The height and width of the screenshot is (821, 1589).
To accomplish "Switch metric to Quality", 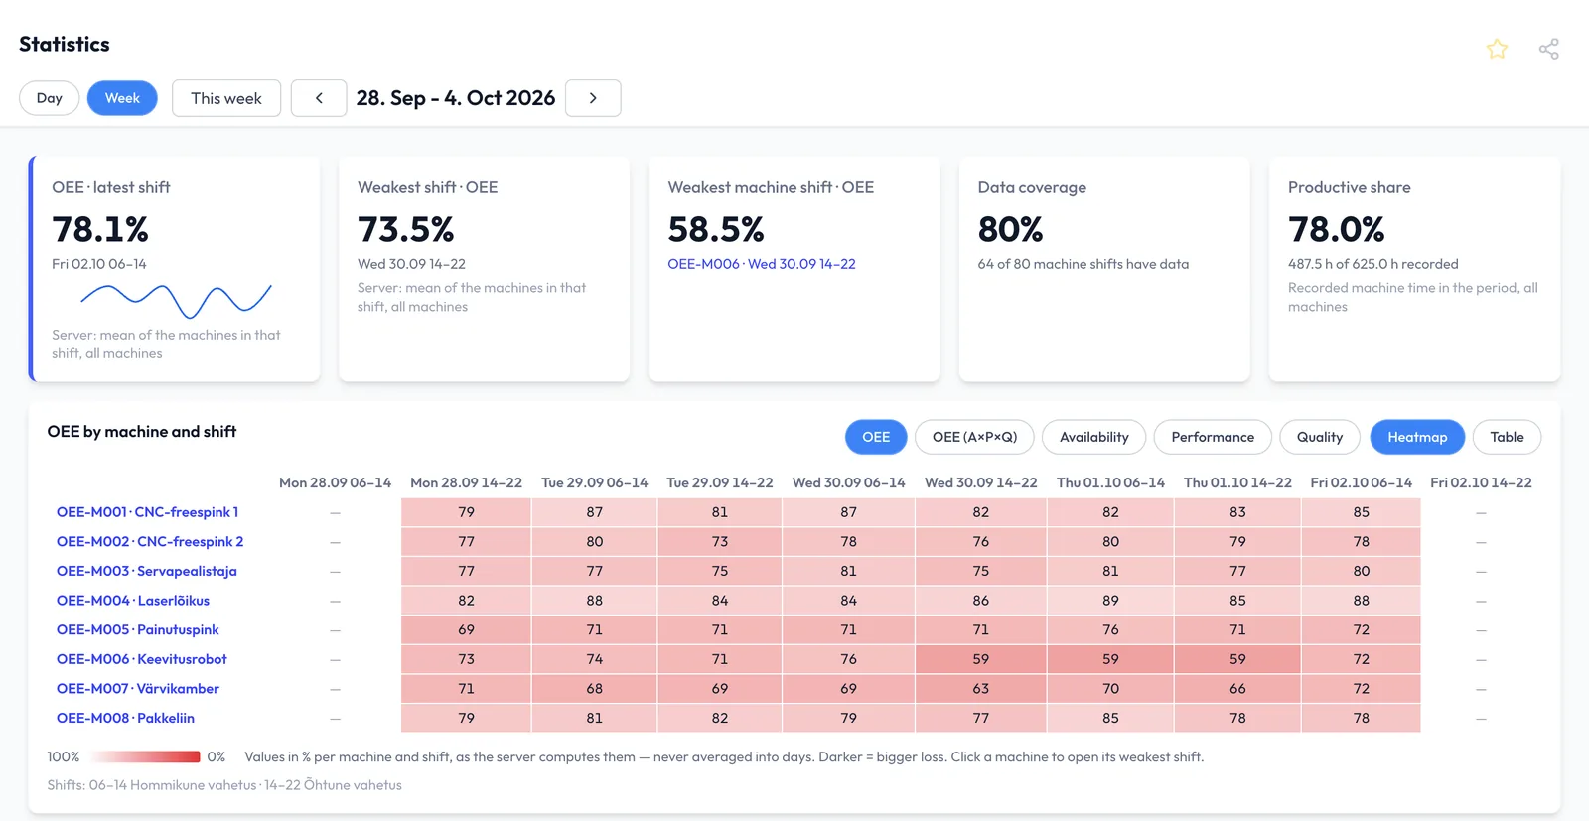I will pyautogui.click(x=1320, y=437).
